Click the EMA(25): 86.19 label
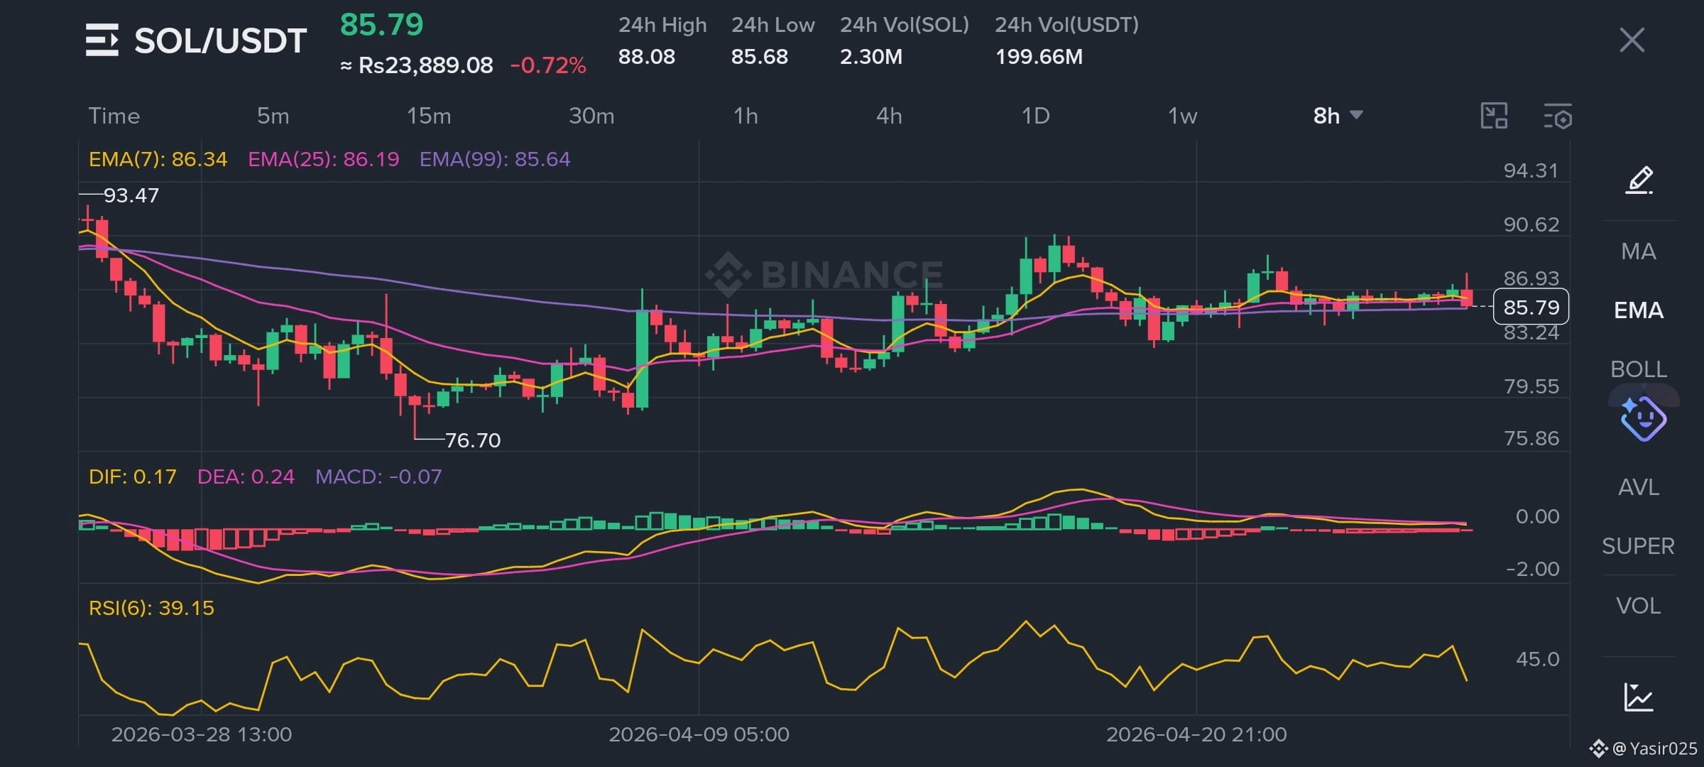 tap(323, 159)
